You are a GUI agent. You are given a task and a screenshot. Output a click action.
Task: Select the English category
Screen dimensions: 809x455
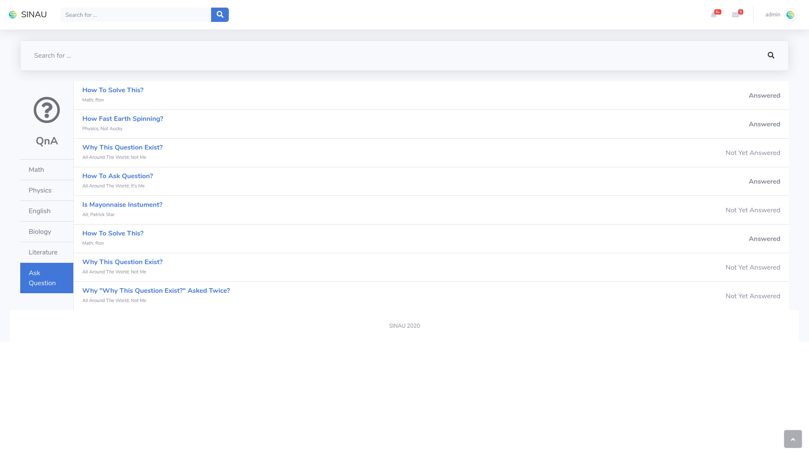coord(40,211)
